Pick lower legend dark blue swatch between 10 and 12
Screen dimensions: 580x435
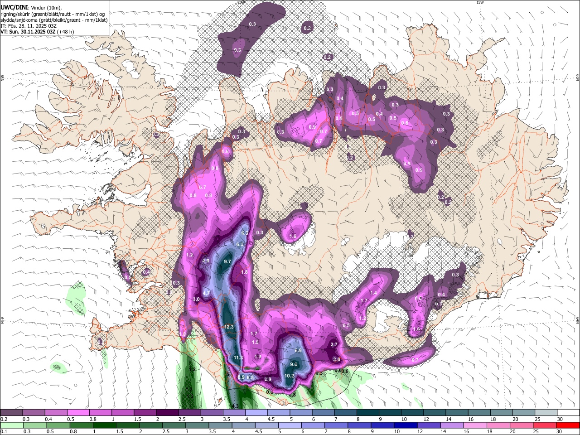click(x=405, y=425)
